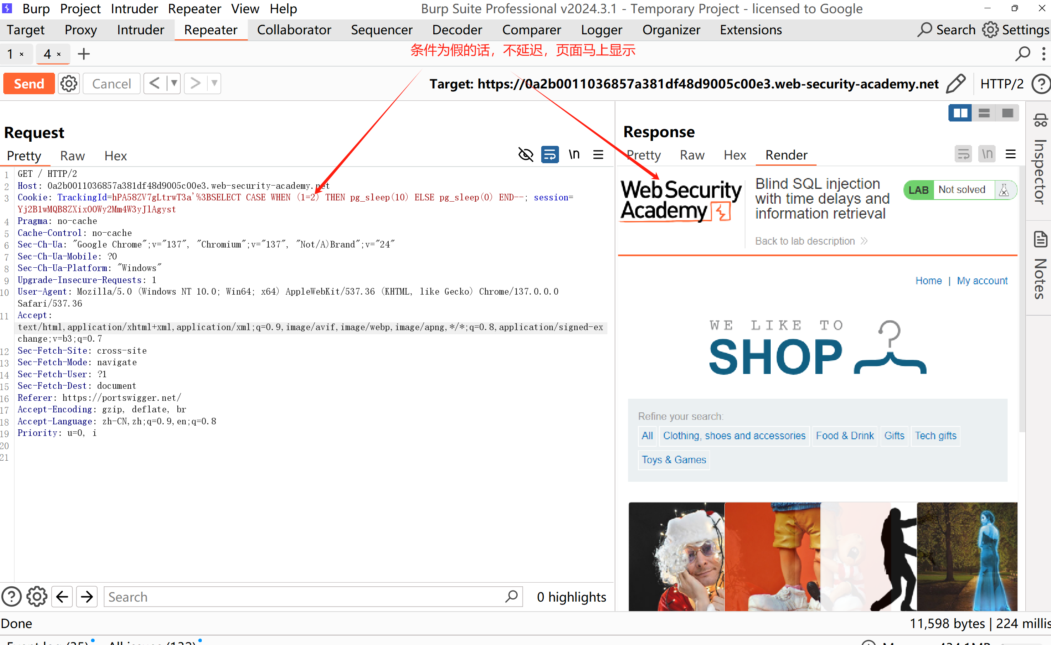
Task: Expand the back history dropdown arrow
Action: coord(174,83)
